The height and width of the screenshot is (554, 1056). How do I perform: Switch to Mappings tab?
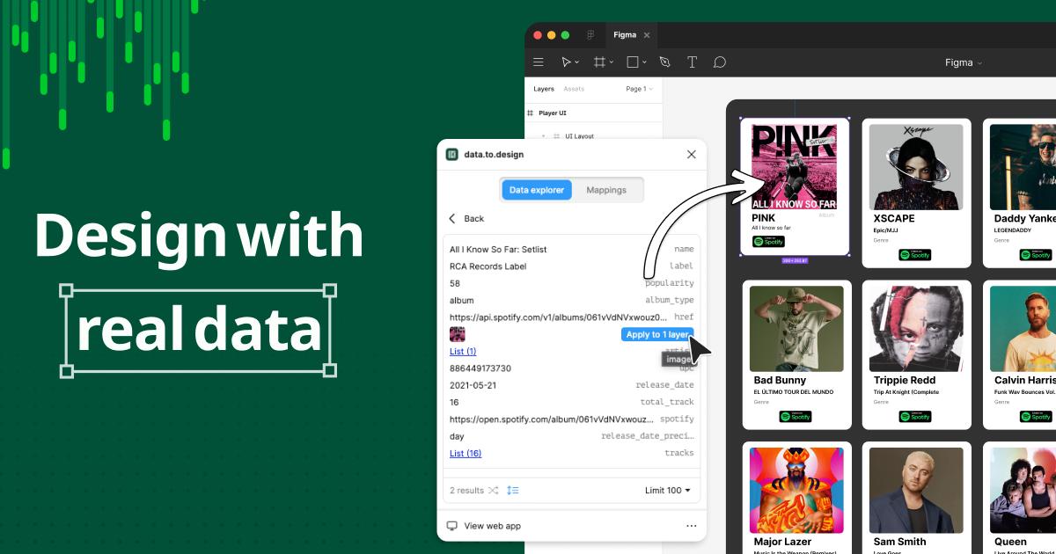[607, 190]
